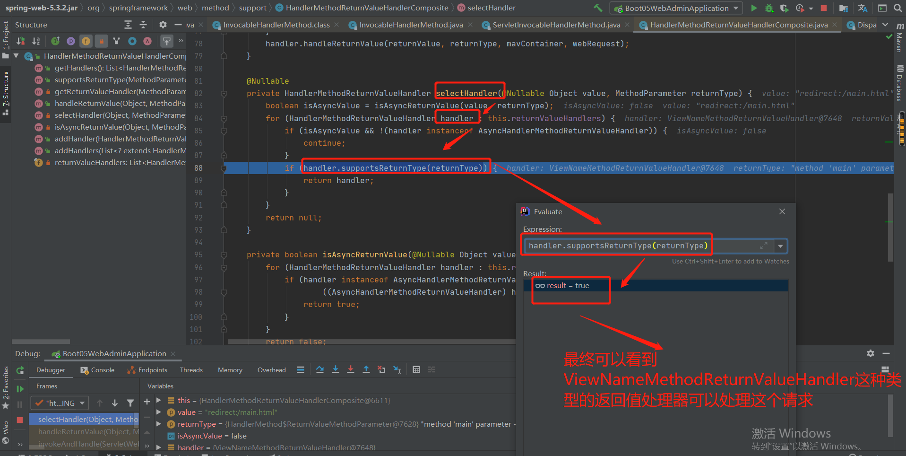Stop the application using top red square
The width and height of the screenshot is (906, 456).
coord(824,8)
